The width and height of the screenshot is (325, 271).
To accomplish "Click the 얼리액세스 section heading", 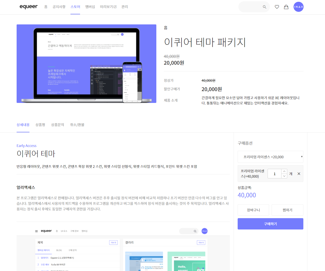I will click(26, 187).
